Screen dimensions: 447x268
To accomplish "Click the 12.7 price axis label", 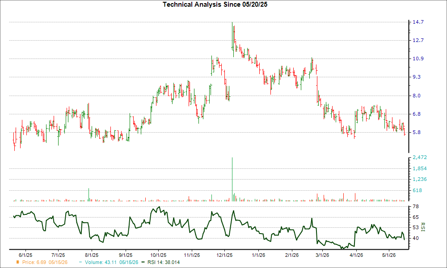I will (418, 41).
